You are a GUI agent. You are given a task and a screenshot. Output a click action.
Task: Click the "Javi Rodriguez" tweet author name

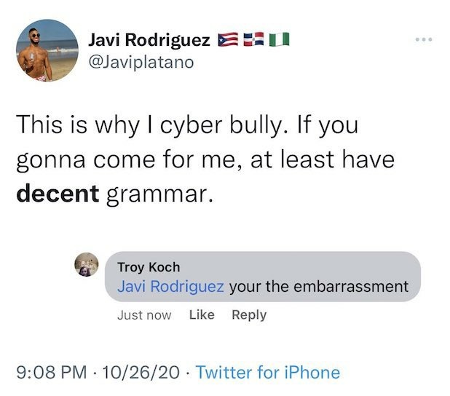(x=149, y=40)
